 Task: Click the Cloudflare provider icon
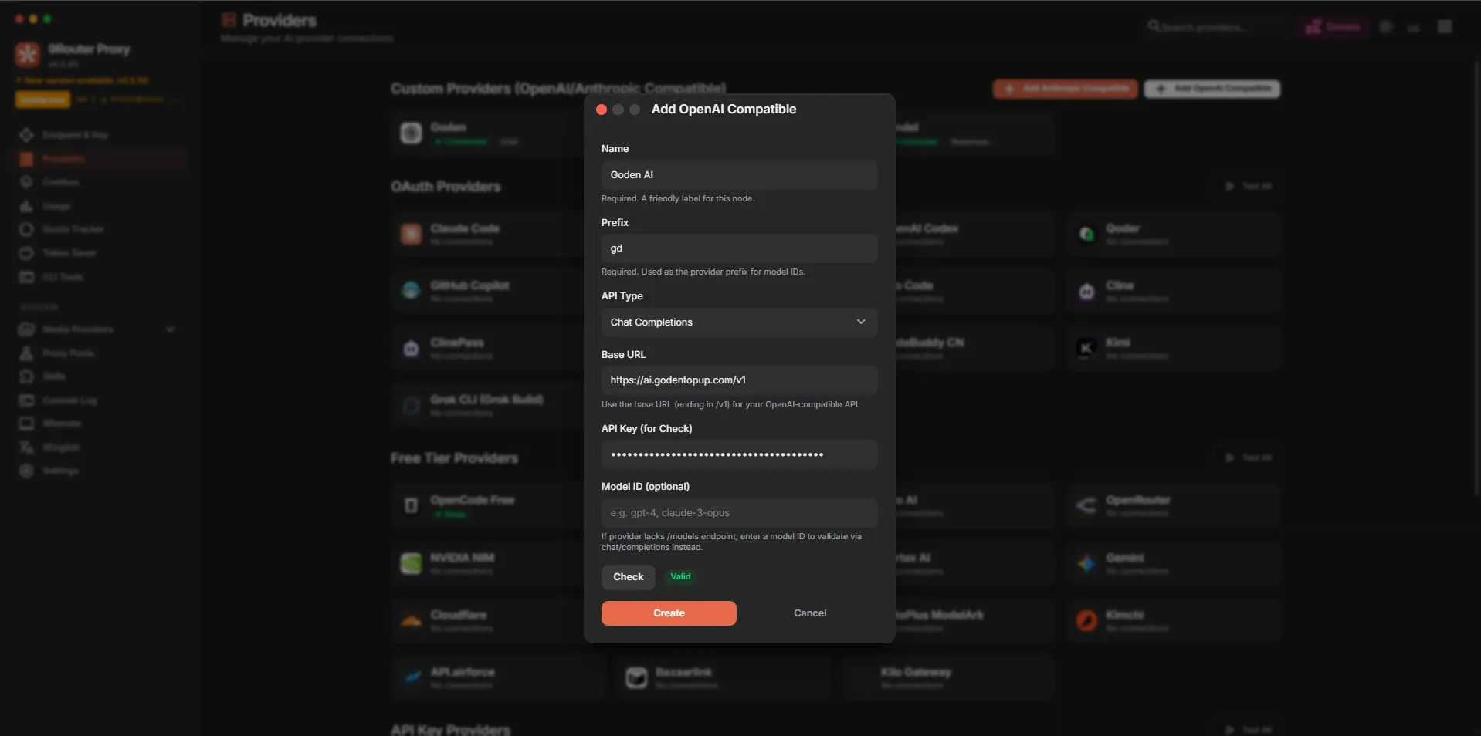[x=411, y=620]
